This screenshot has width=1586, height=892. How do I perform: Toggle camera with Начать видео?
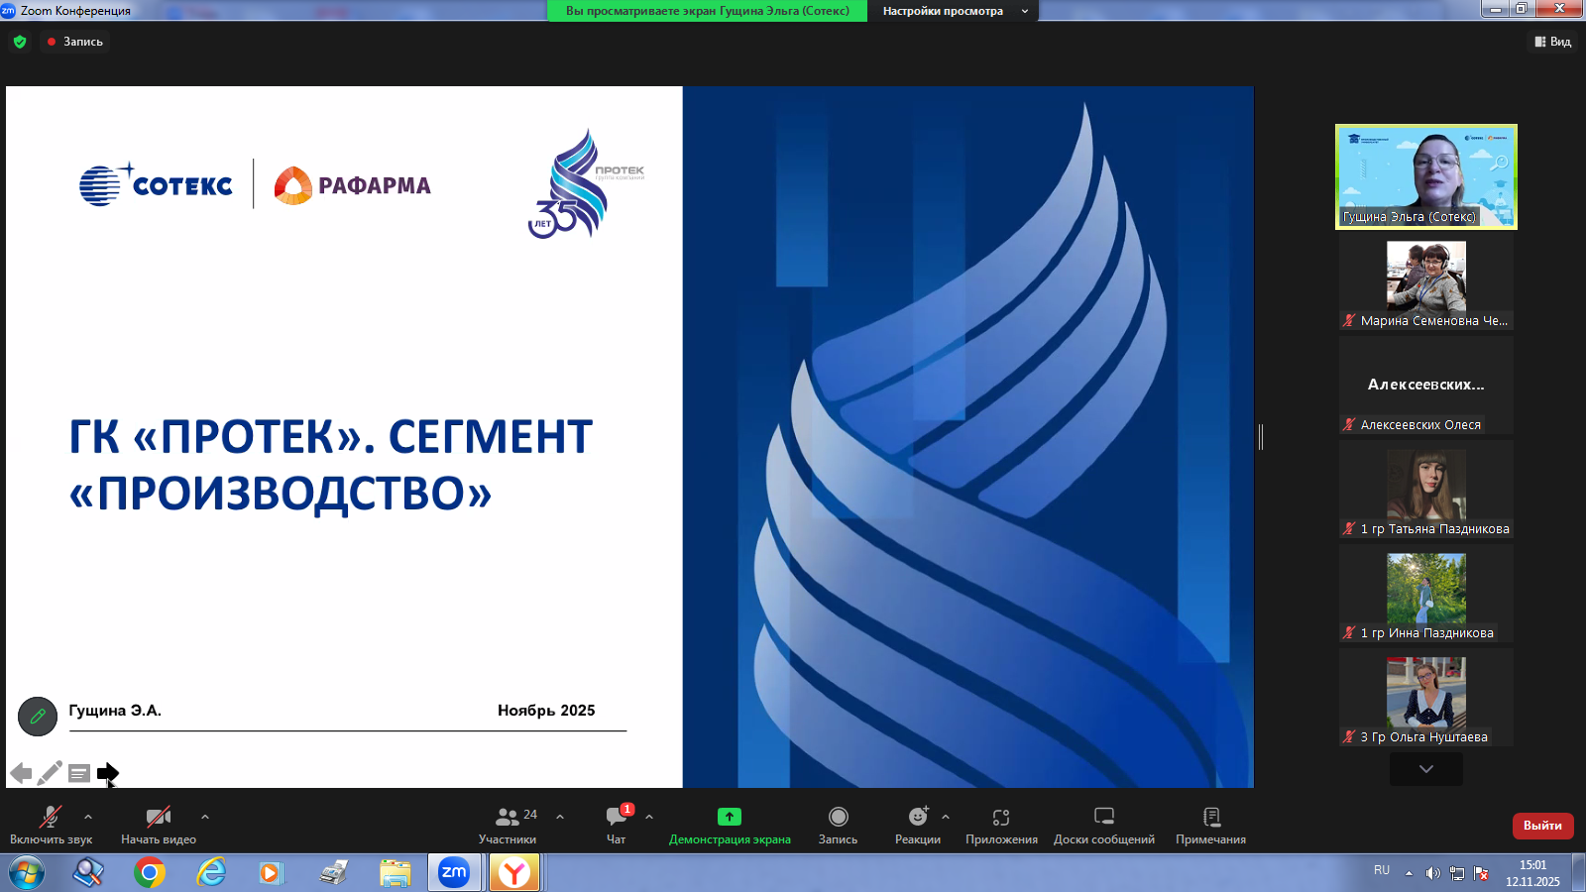158,817
